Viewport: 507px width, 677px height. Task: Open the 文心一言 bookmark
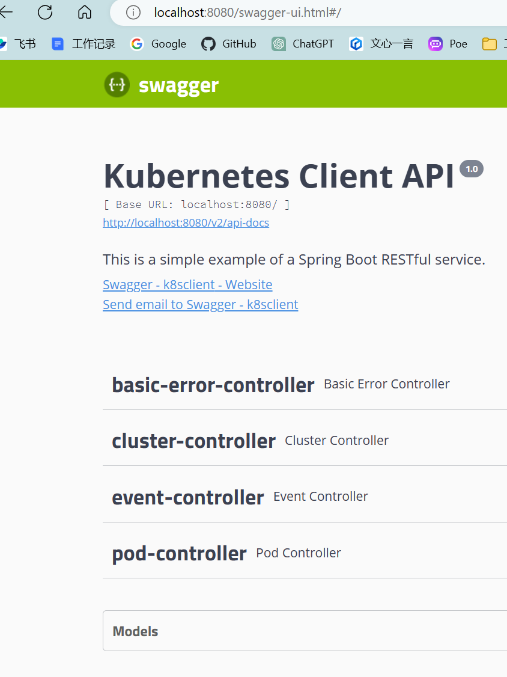click(x=381, y=44)
